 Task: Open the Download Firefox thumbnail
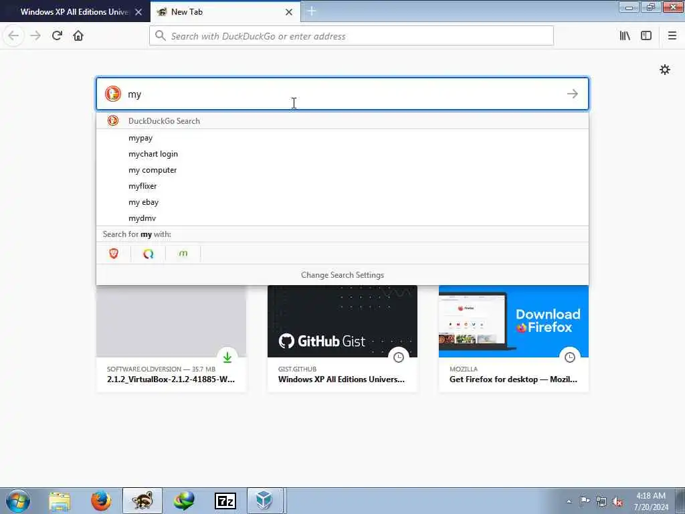coord(513,321)
